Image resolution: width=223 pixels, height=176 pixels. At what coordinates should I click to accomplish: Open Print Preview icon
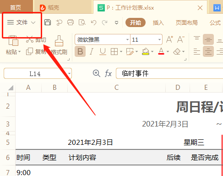pos(82,22)
